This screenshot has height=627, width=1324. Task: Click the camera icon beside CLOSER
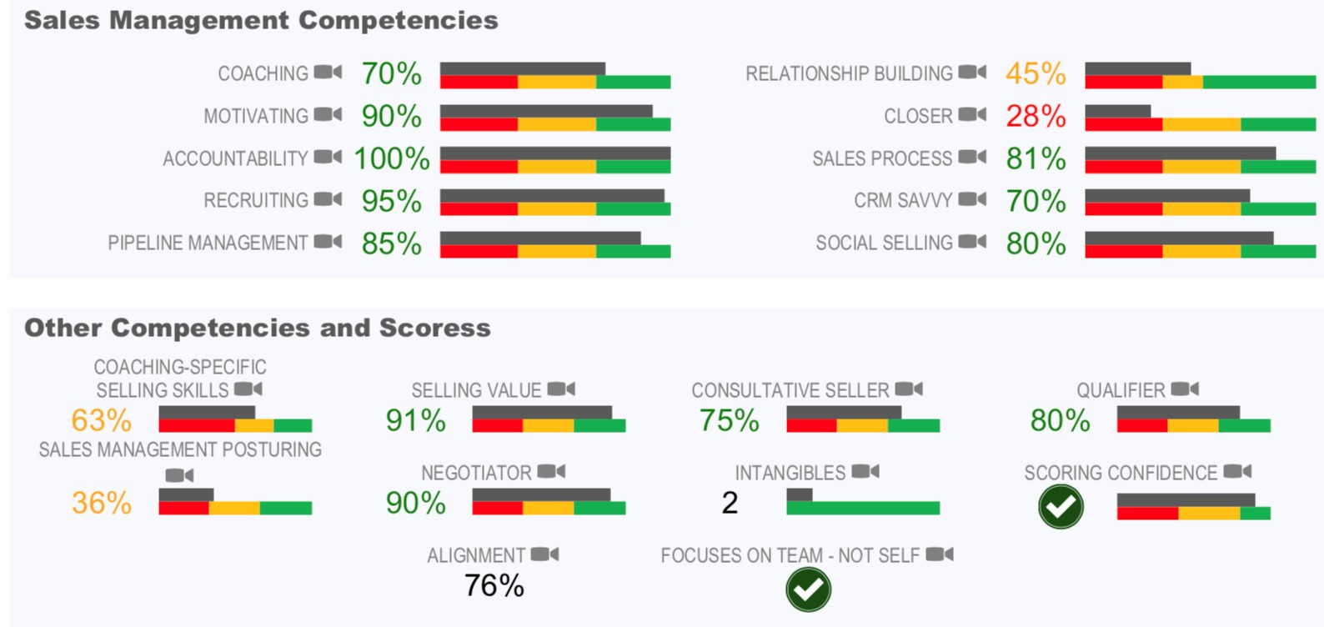[972, 114]
